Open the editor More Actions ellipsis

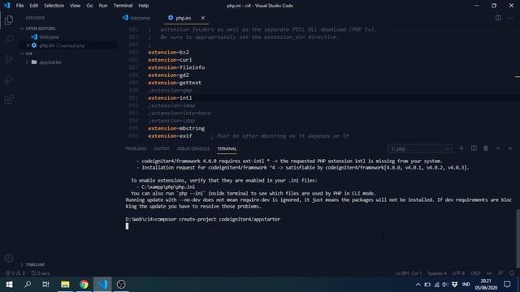click(510, 18)
